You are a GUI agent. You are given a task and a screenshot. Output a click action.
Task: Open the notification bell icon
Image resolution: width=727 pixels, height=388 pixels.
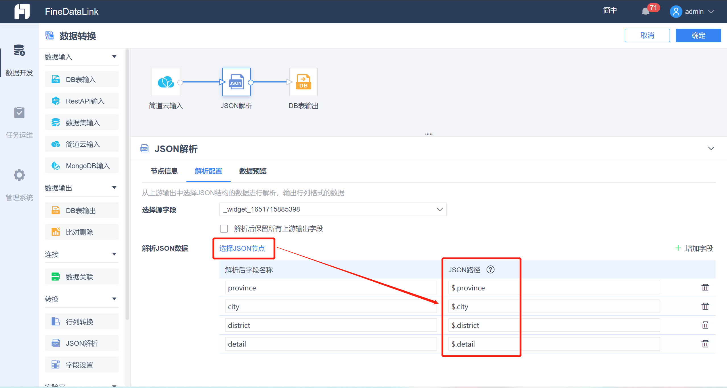[x=645, y=12]
